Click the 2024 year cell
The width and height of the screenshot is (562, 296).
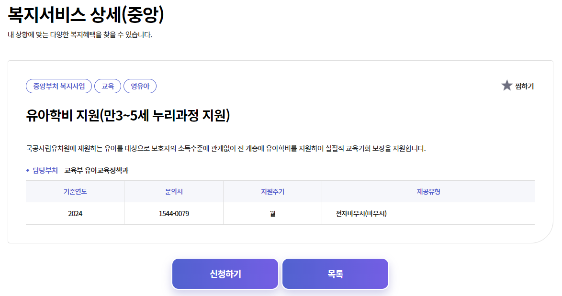[75, 213]
